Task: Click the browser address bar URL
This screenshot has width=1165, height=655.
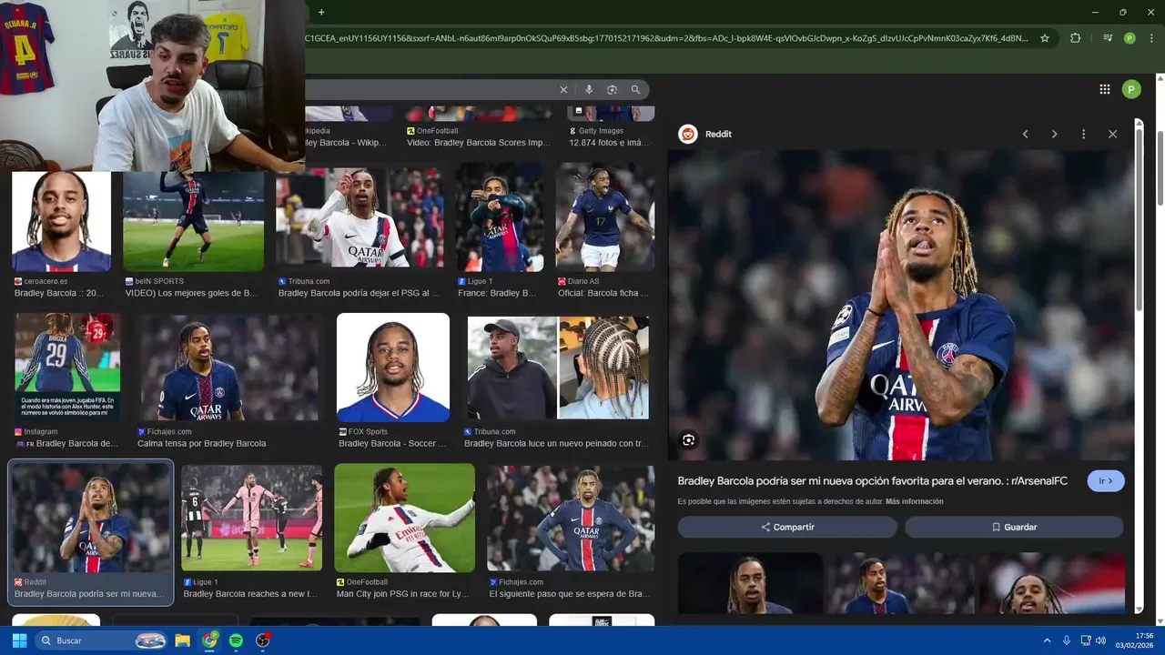Action: (667, 38)
